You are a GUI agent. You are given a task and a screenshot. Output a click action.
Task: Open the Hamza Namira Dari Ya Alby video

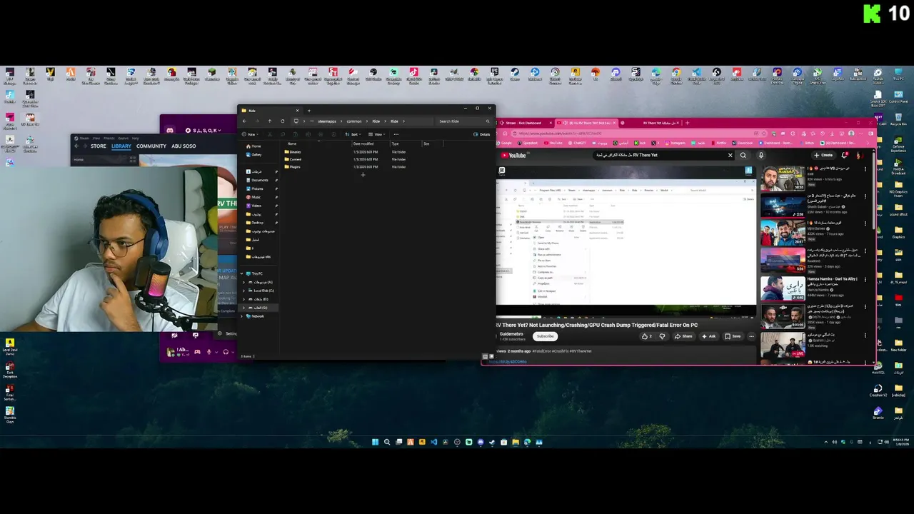pyautogui.click(x=783, y=287)
